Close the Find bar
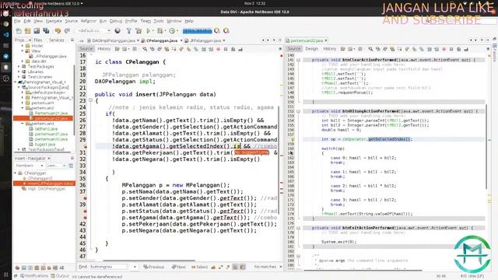The height and width of the screenshot is (280, 498). pyautogui.click(x=280, y=267)
